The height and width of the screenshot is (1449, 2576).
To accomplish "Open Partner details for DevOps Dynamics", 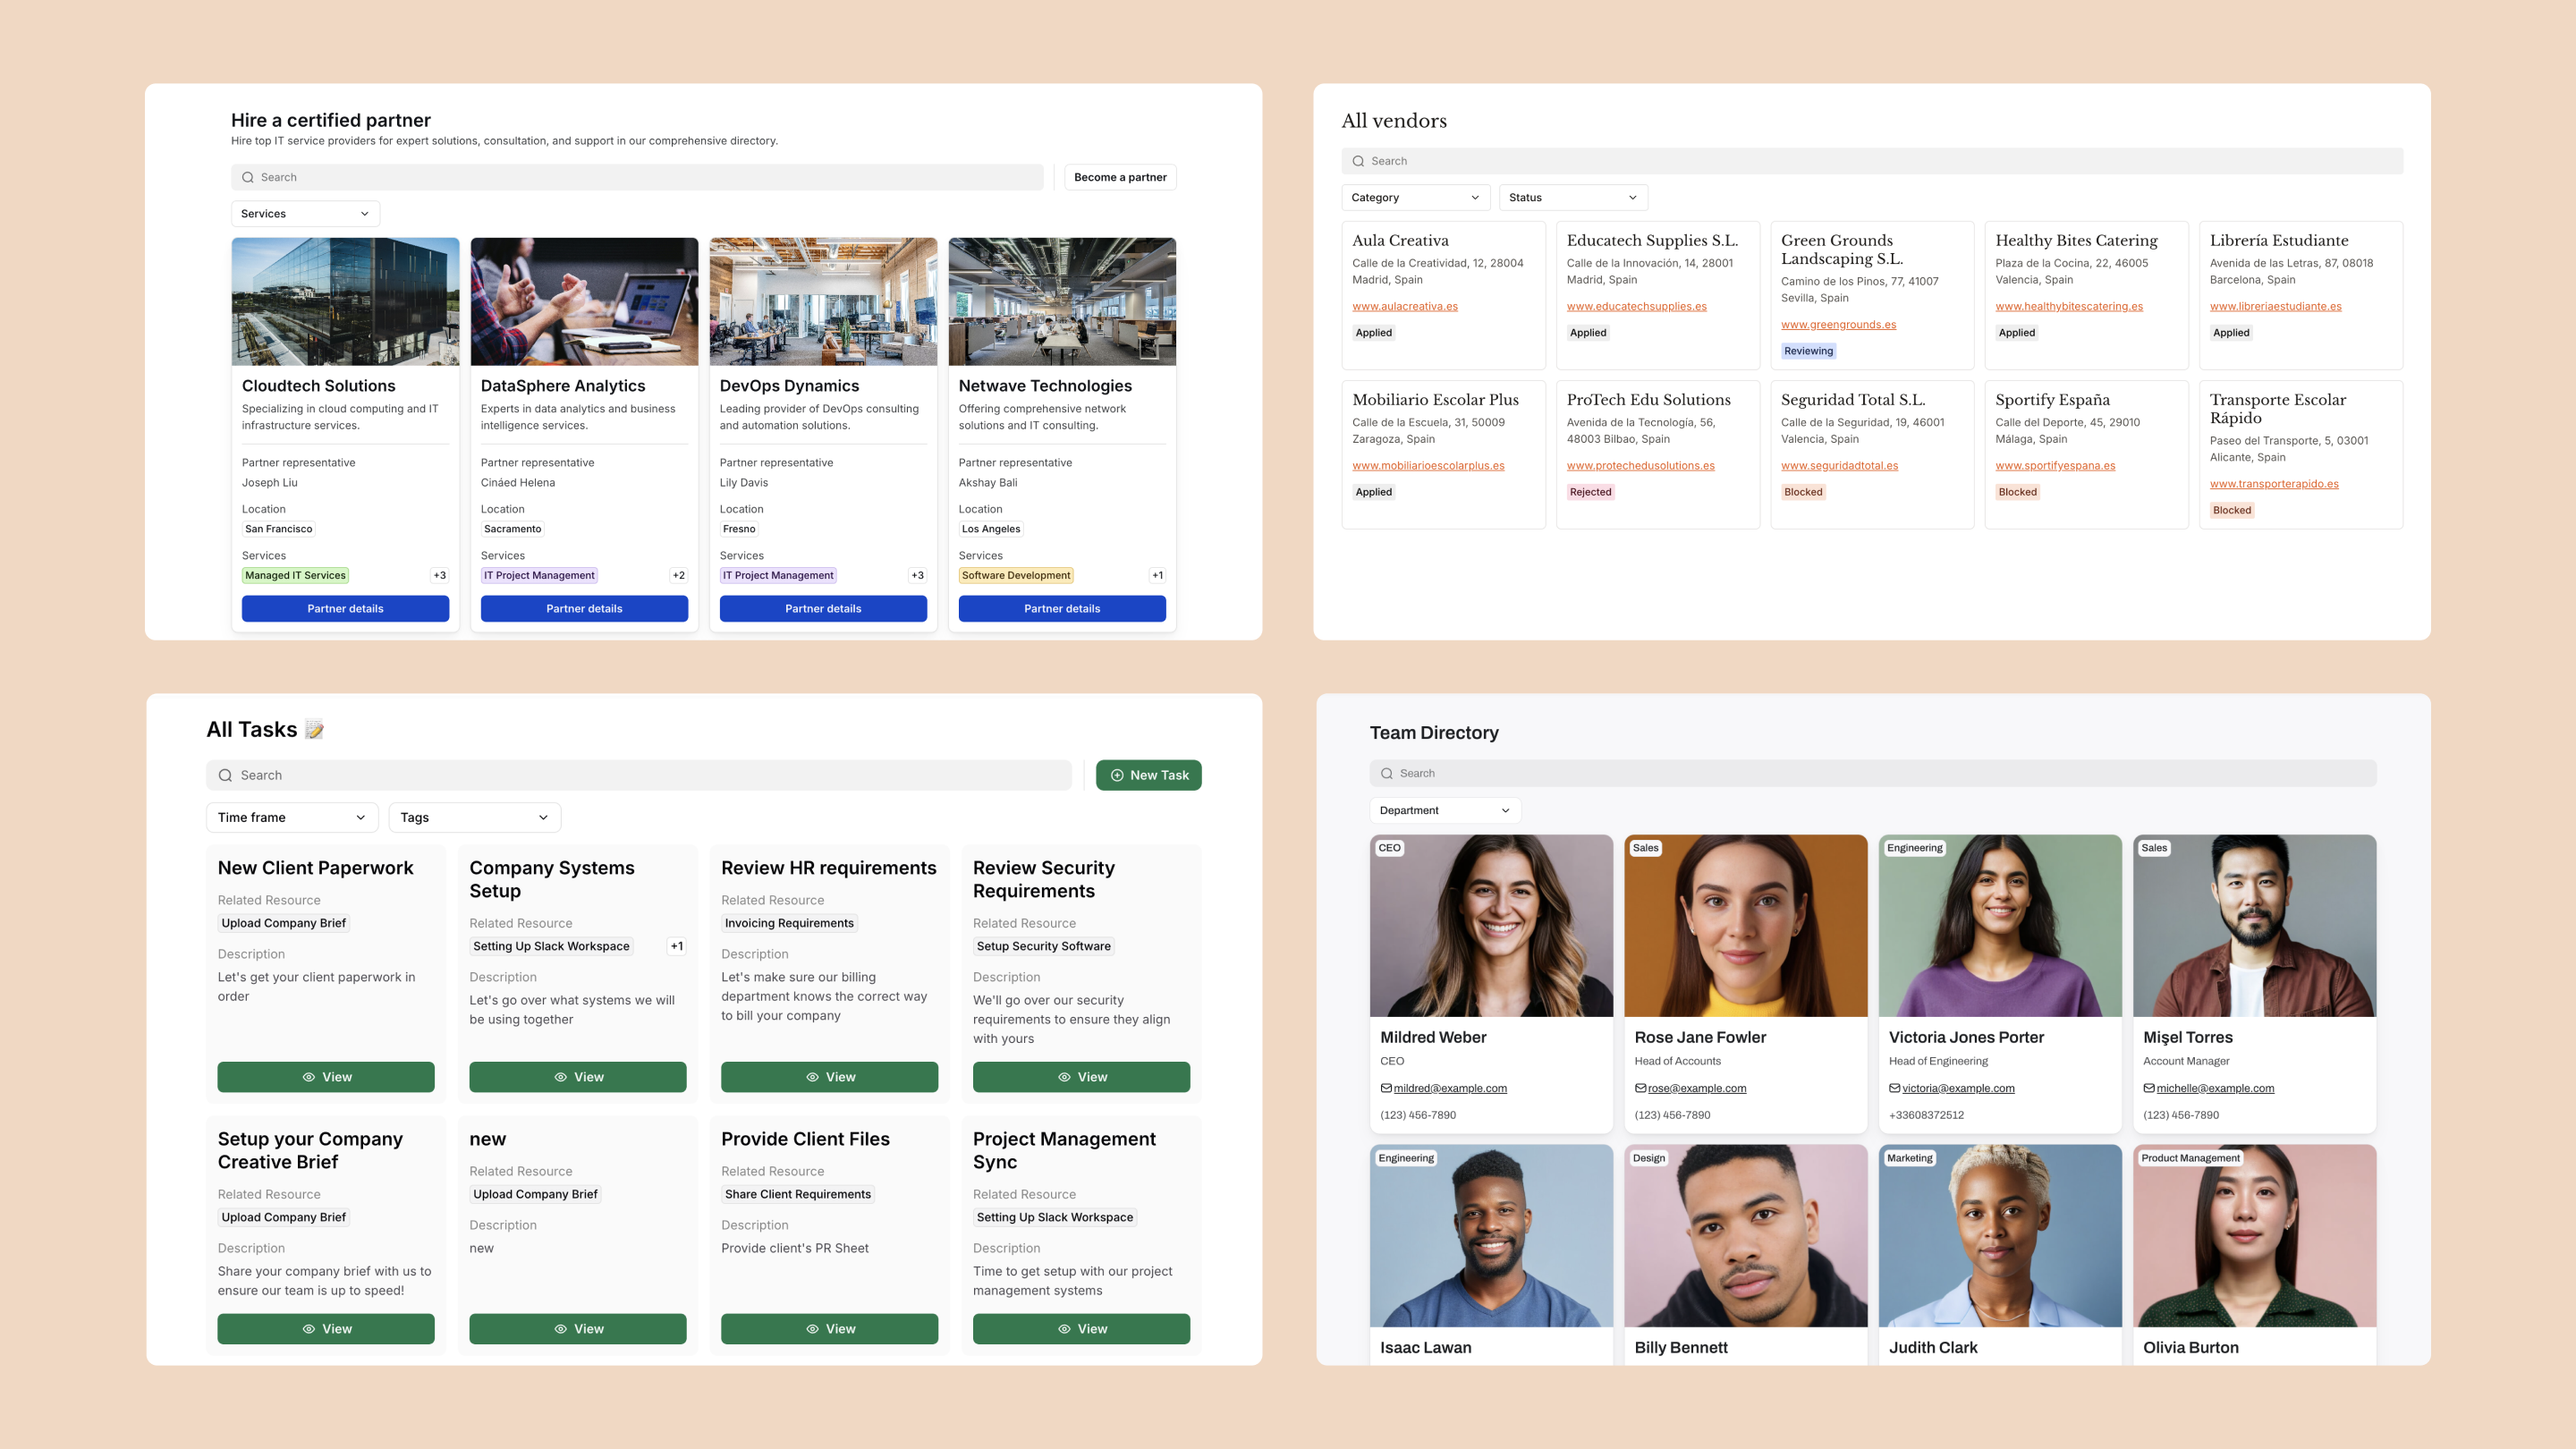I will (x=822, y=608).
